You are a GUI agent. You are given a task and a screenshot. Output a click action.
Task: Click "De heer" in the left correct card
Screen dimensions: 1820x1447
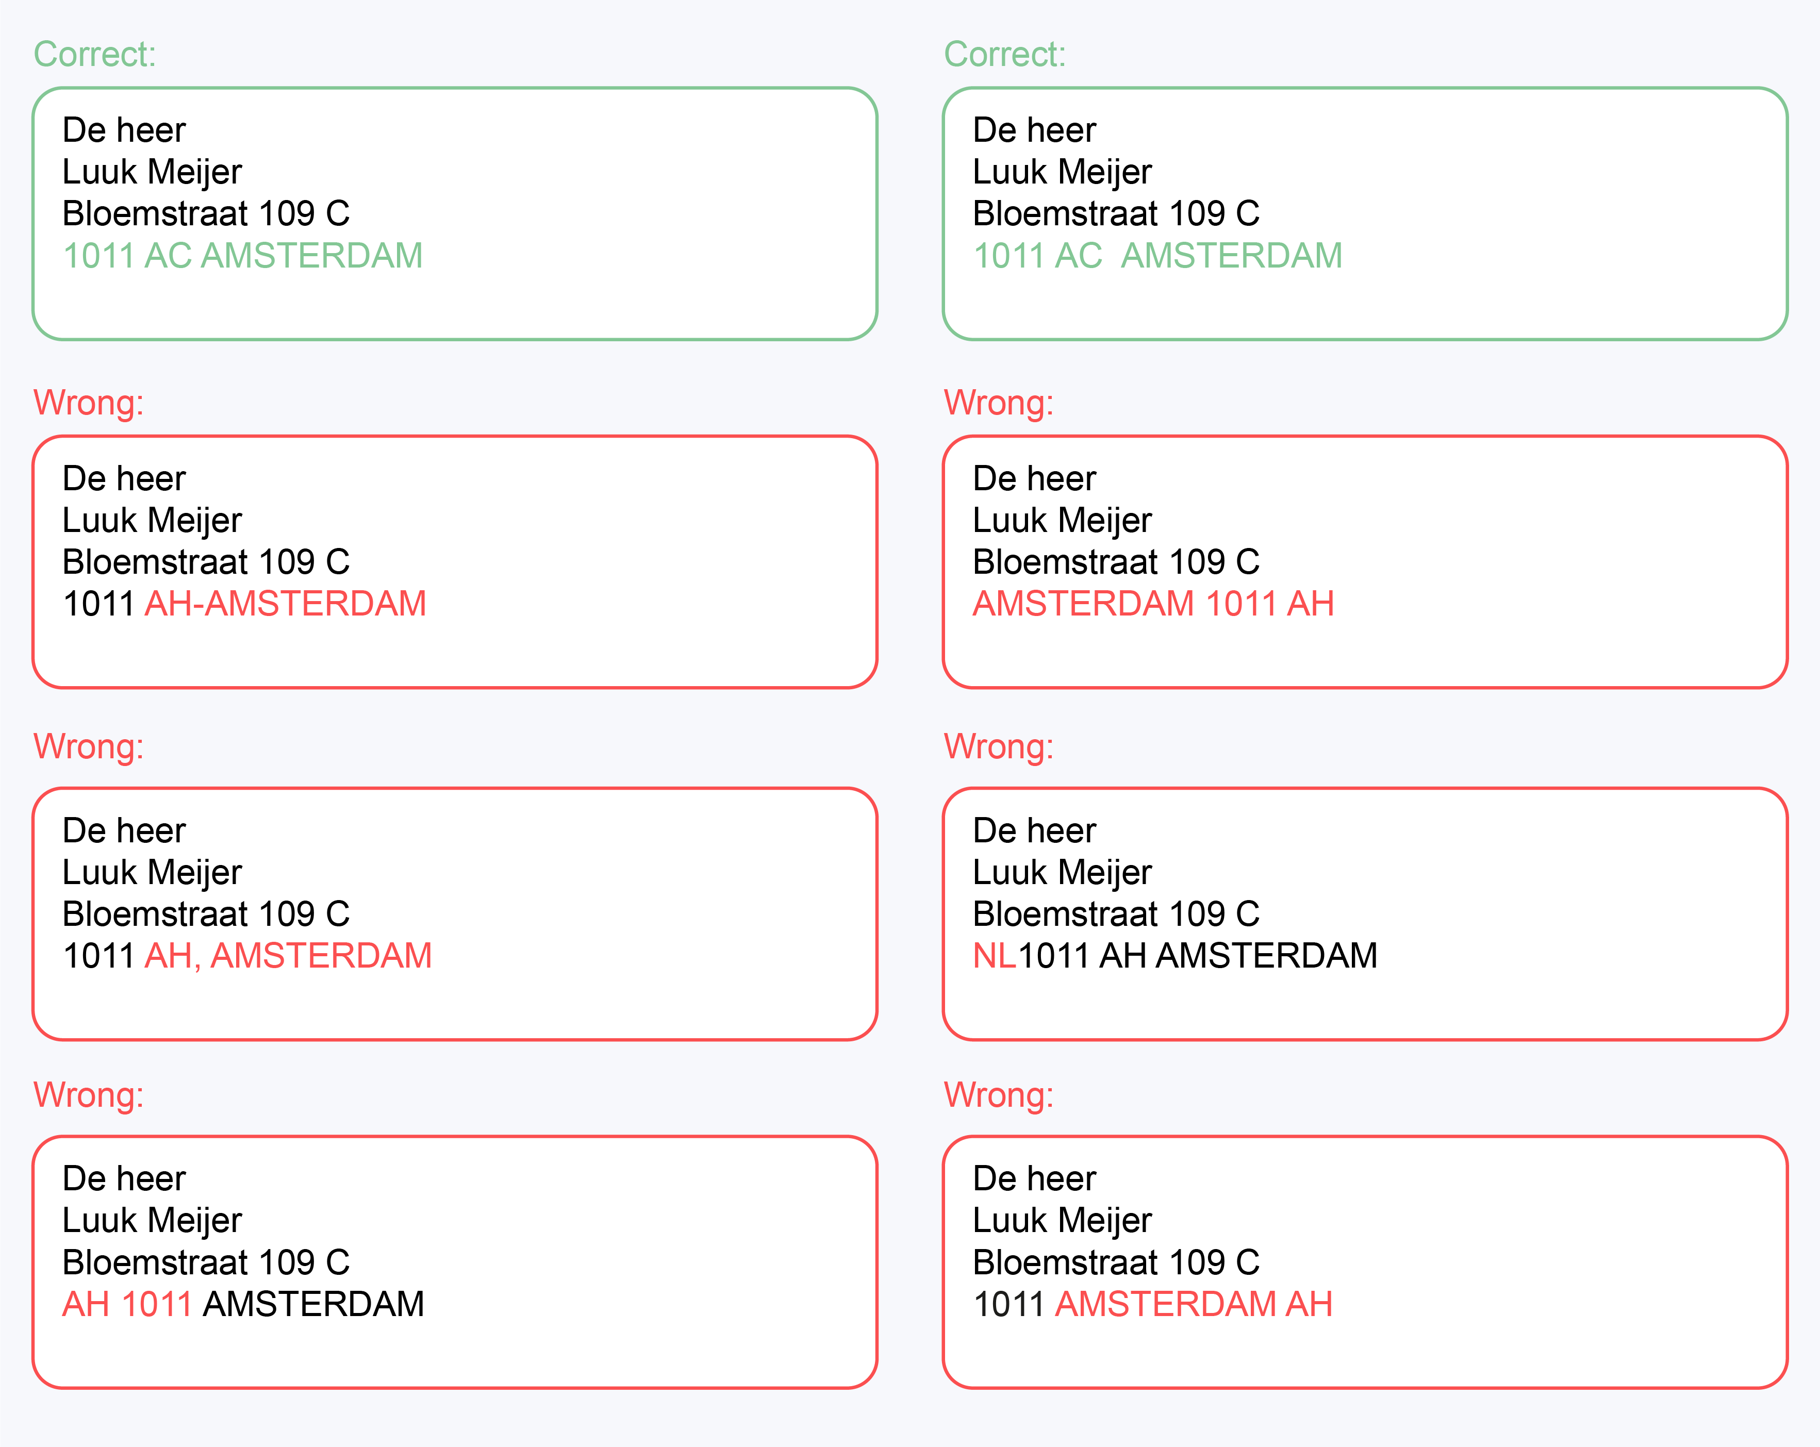(124, 131)
